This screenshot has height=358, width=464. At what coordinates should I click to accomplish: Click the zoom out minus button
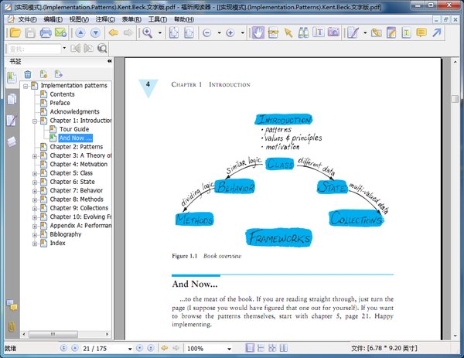tap(207, 32)
